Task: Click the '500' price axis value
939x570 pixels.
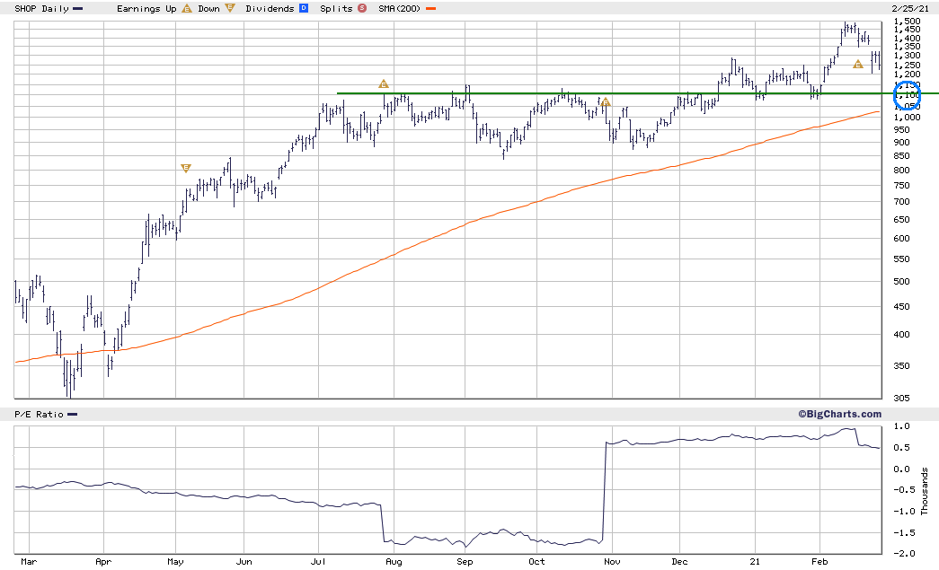Action: 901,281
